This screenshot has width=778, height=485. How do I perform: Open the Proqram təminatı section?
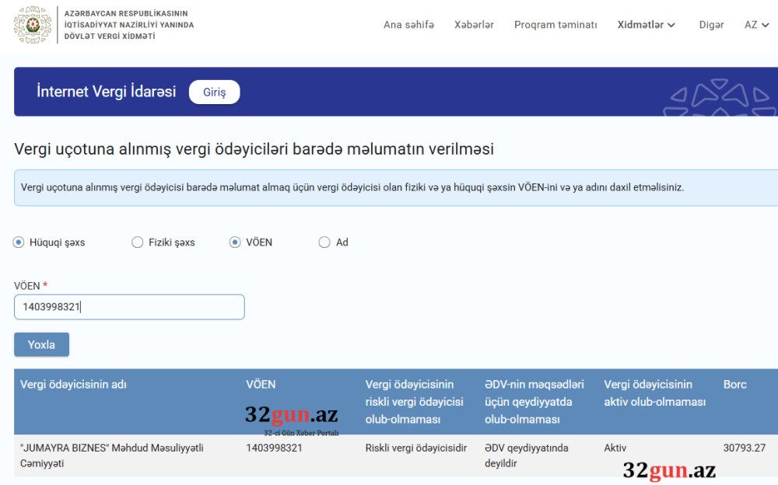[x=555, y=24]
